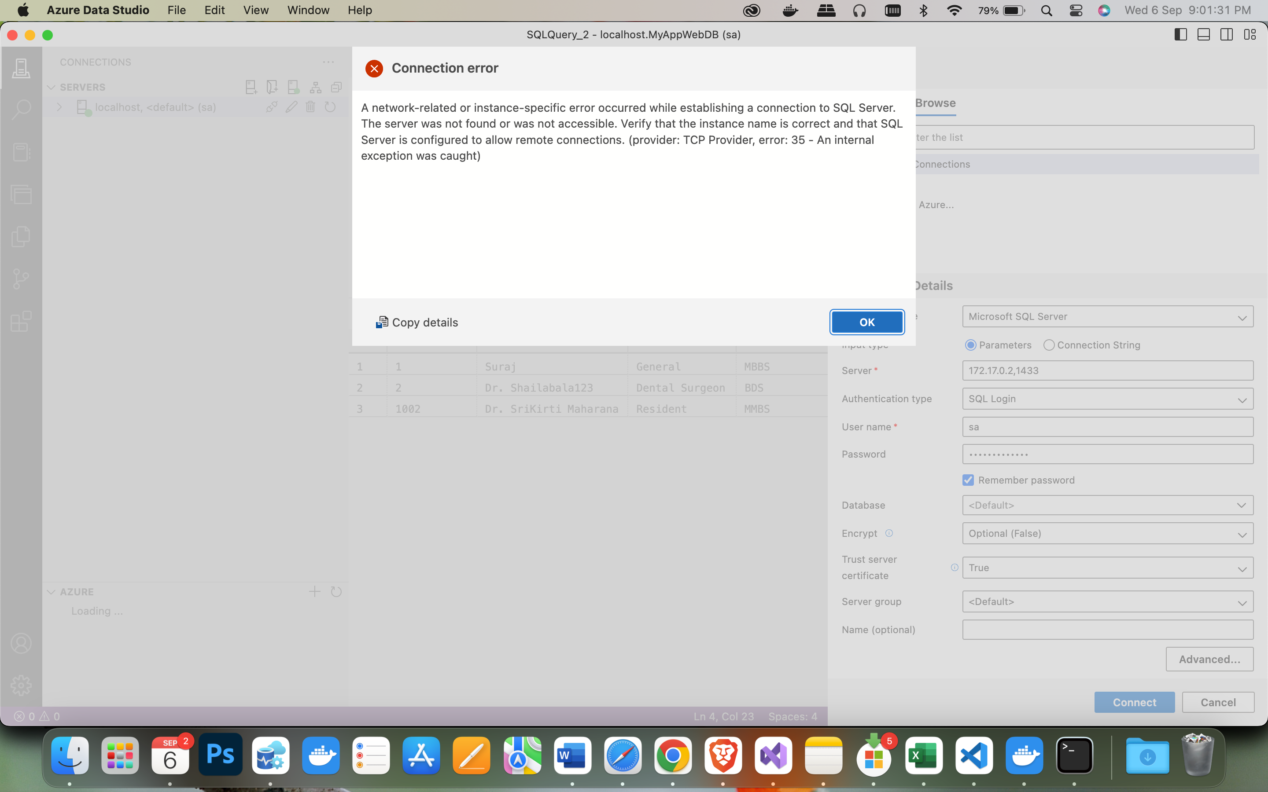The image size is (1268, 792).
Task: Click the Accounts icon in sidebar
Action: [x=21, y=643]
